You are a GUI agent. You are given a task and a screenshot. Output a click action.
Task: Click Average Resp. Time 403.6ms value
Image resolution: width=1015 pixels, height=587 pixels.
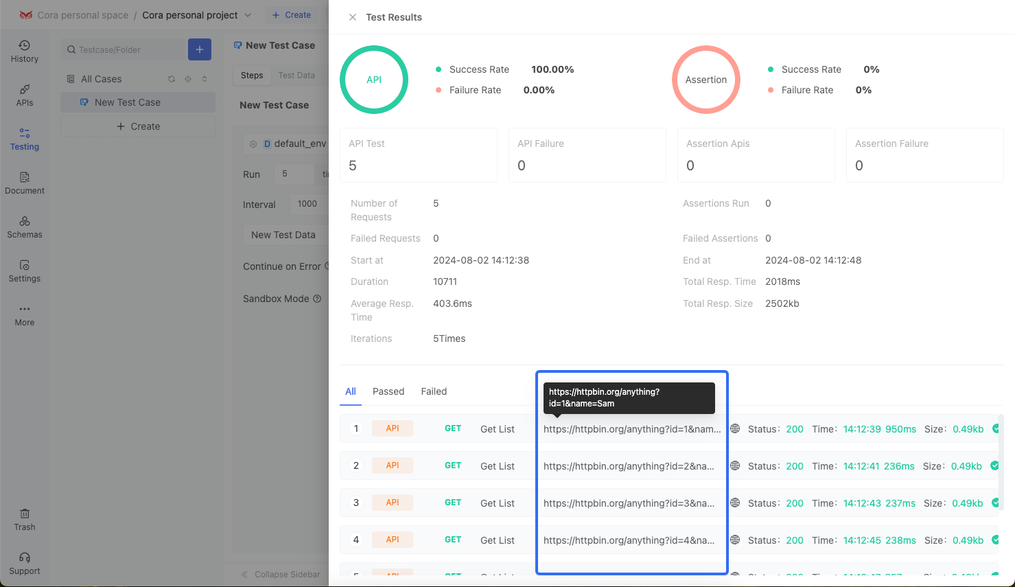pos(452,303)
